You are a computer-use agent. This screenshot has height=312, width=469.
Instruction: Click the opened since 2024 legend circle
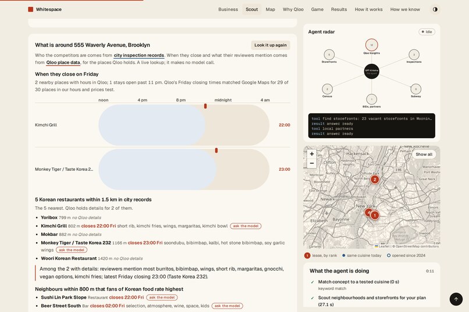click(389, 256)
